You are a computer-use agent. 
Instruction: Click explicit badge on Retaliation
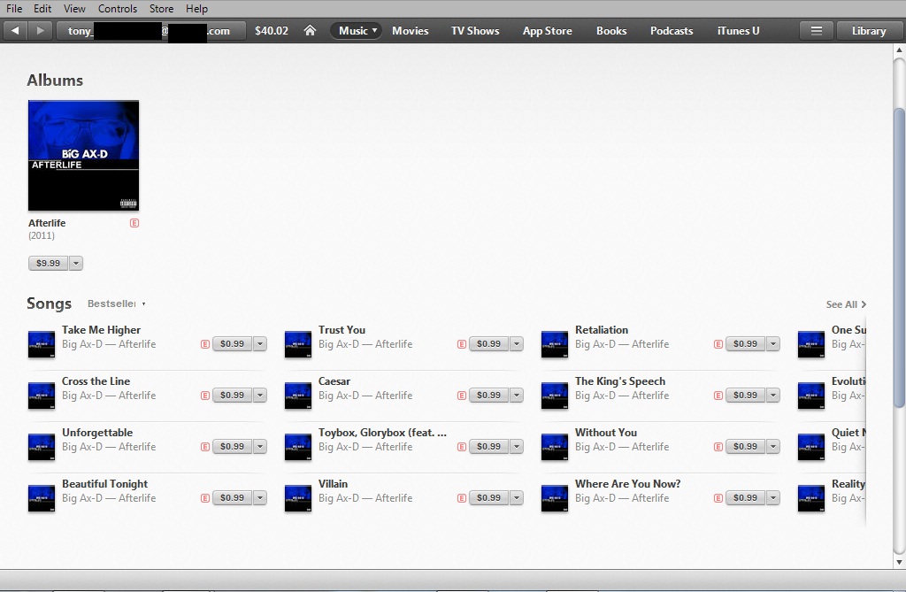tap(718, 344)
